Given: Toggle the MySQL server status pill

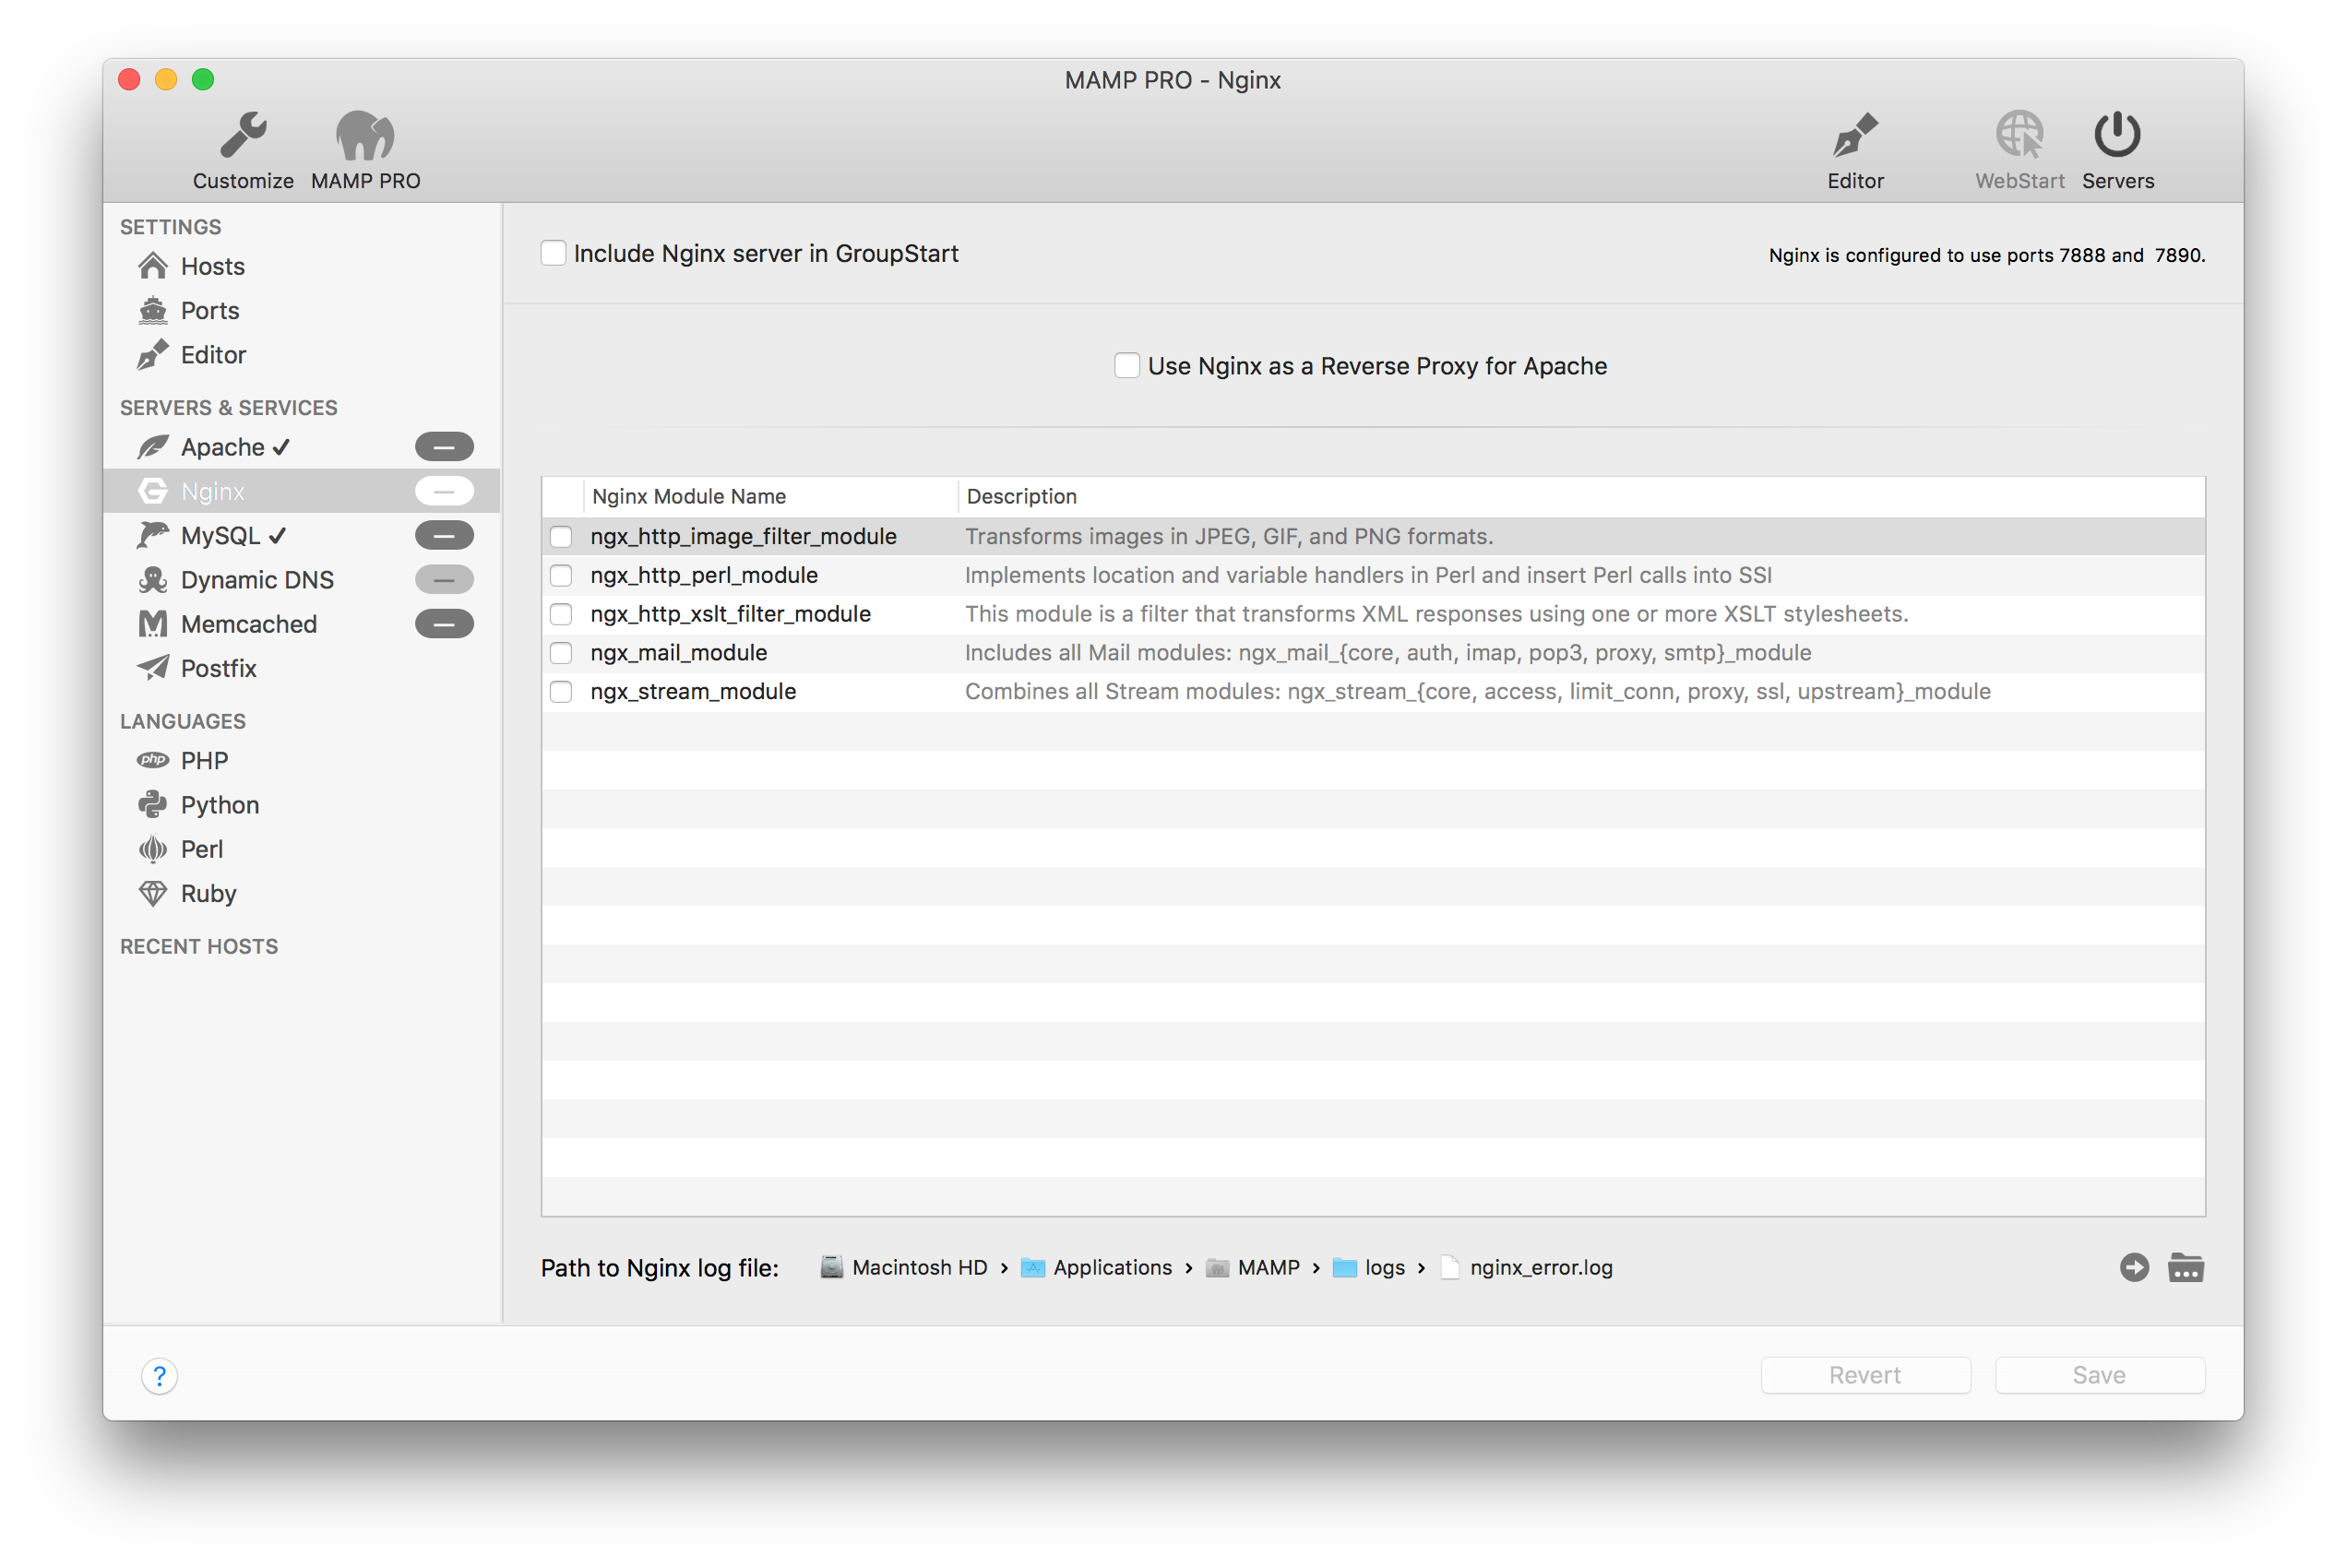Looking at the screenshot, I should click(x=444, y=535).
